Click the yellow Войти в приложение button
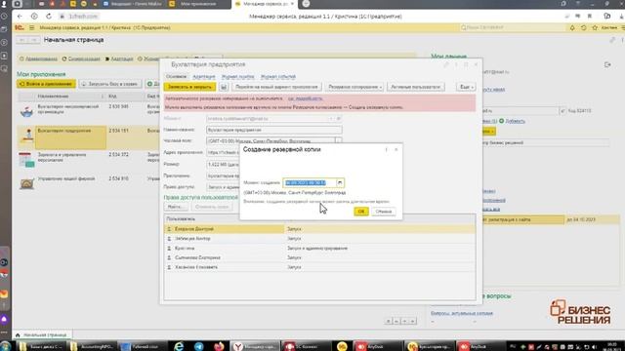 coord(46,84)
